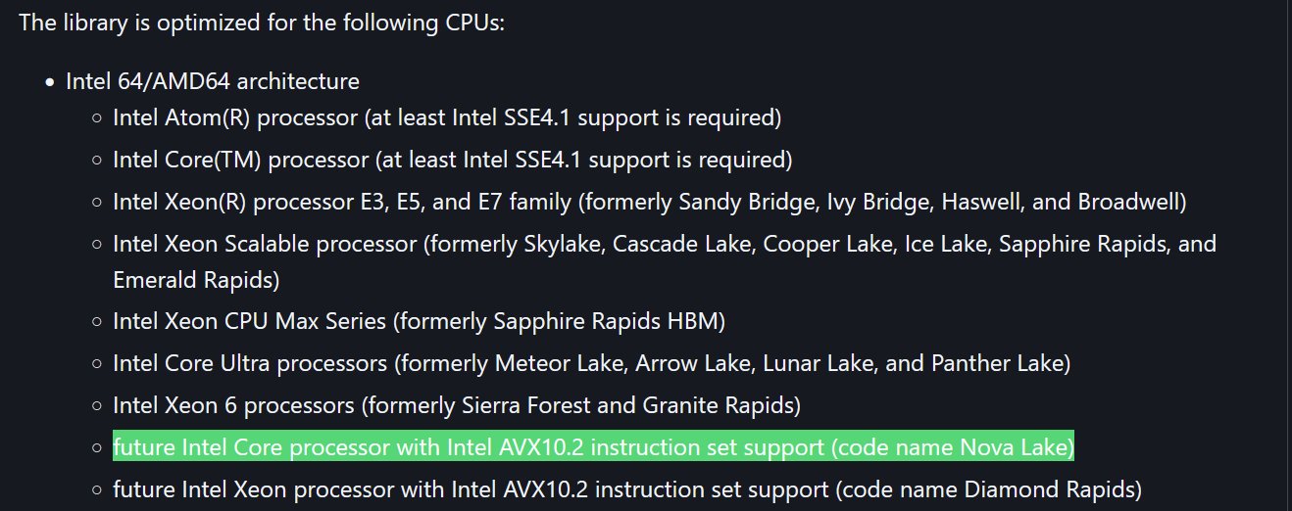Click the bullet beside the Diamond Rapids item
The height and width of the screenshot is (511, 1292).
pos(97,488)
